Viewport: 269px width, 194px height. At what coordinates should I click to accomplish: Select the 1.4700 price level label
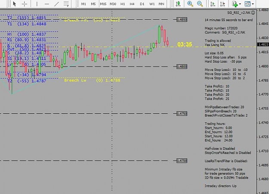182,161
